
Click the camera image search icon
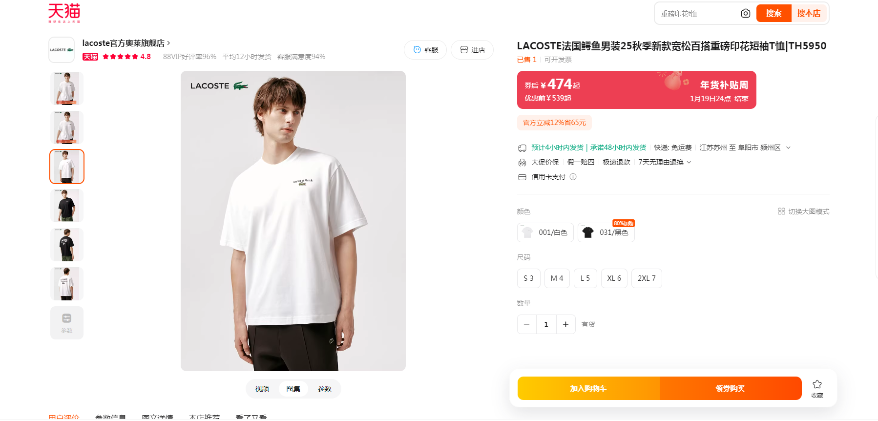(745, 14)
